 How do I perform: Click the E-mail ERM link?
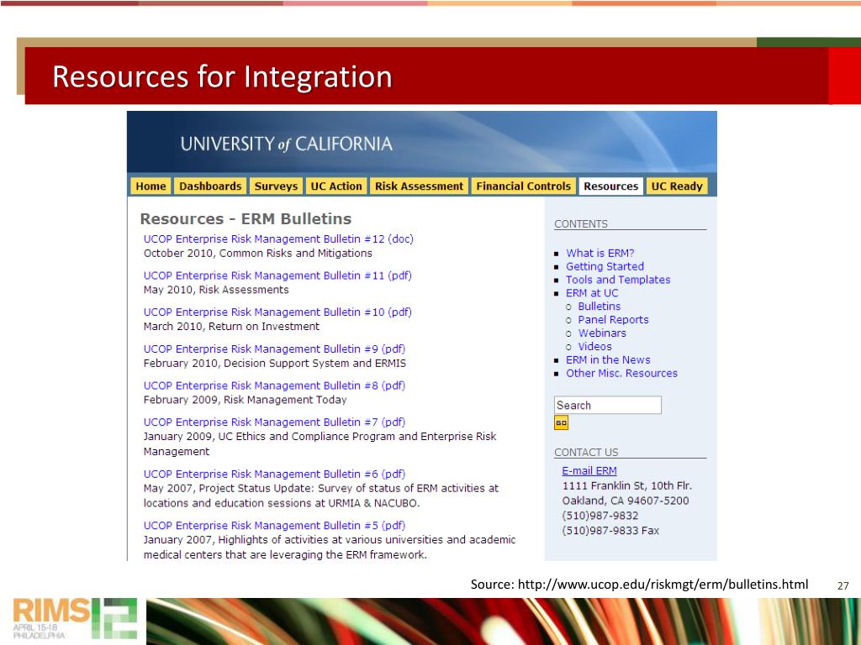pos(589,470)
